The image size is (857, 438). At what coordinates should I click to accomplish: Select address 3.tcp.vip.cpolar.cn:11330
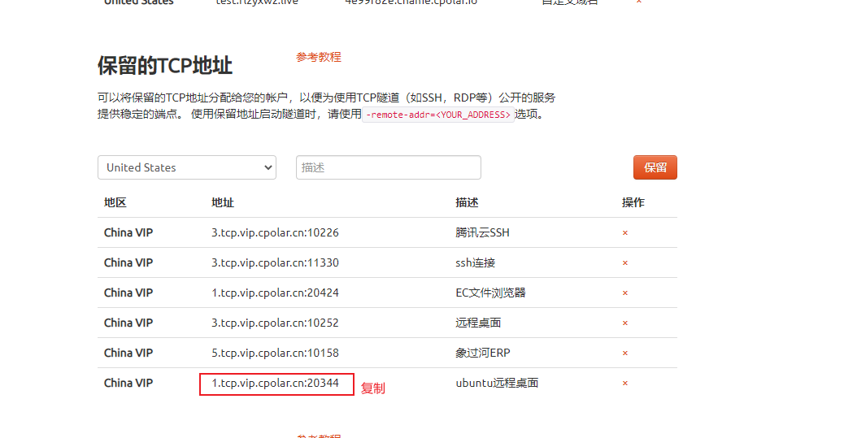[x=275, y=262]
